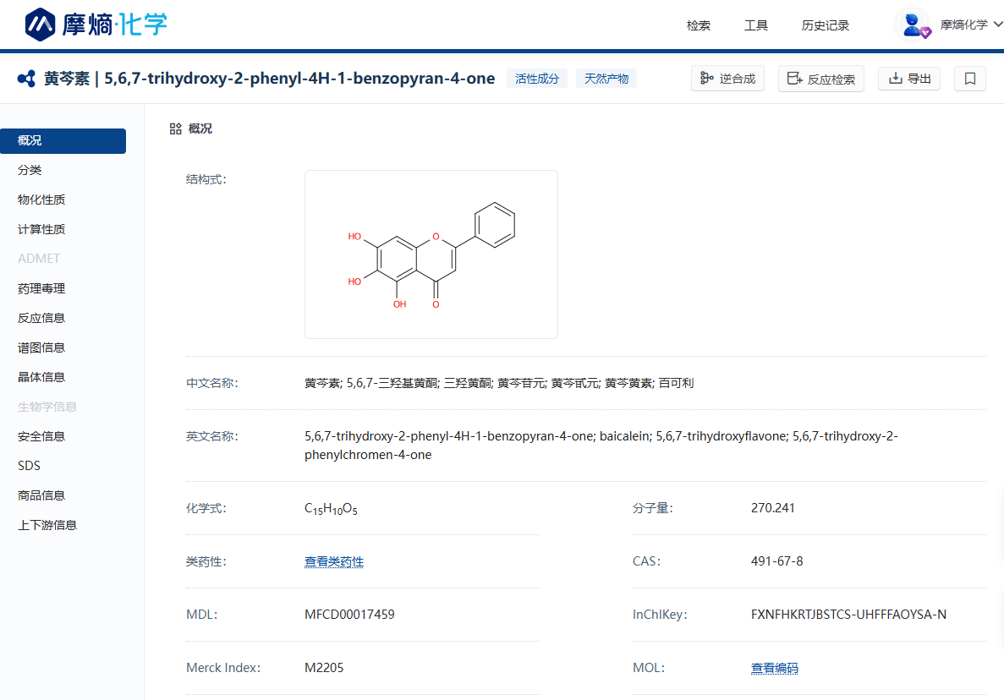This screenshot has width=1004, height=700.
Task: Click the export 导出 button
Action: click(909, 79)
